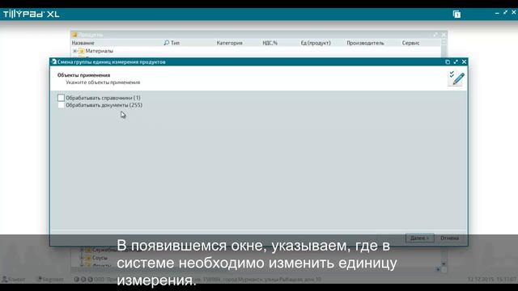
Task: Minimize the Tillypad XL main window
Action: (497, 13)
